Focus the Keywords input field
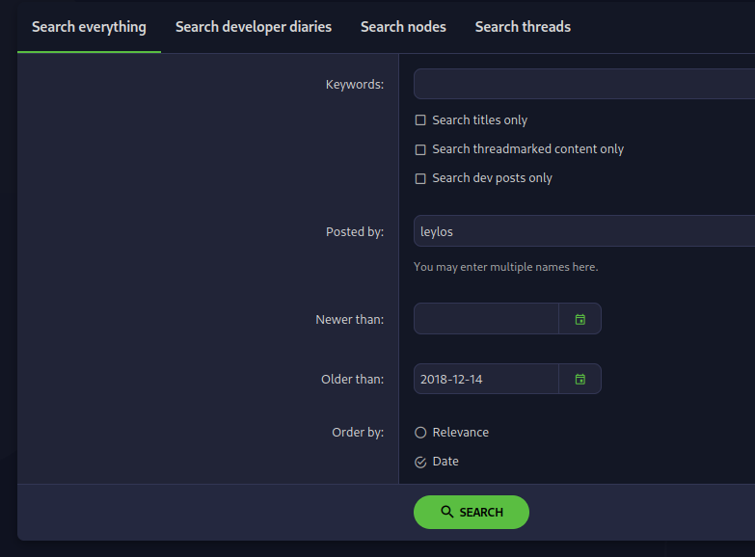 [584, 84]
